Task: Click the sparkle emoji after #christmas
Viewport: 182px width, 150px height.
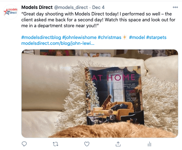Action: [125, 37]
